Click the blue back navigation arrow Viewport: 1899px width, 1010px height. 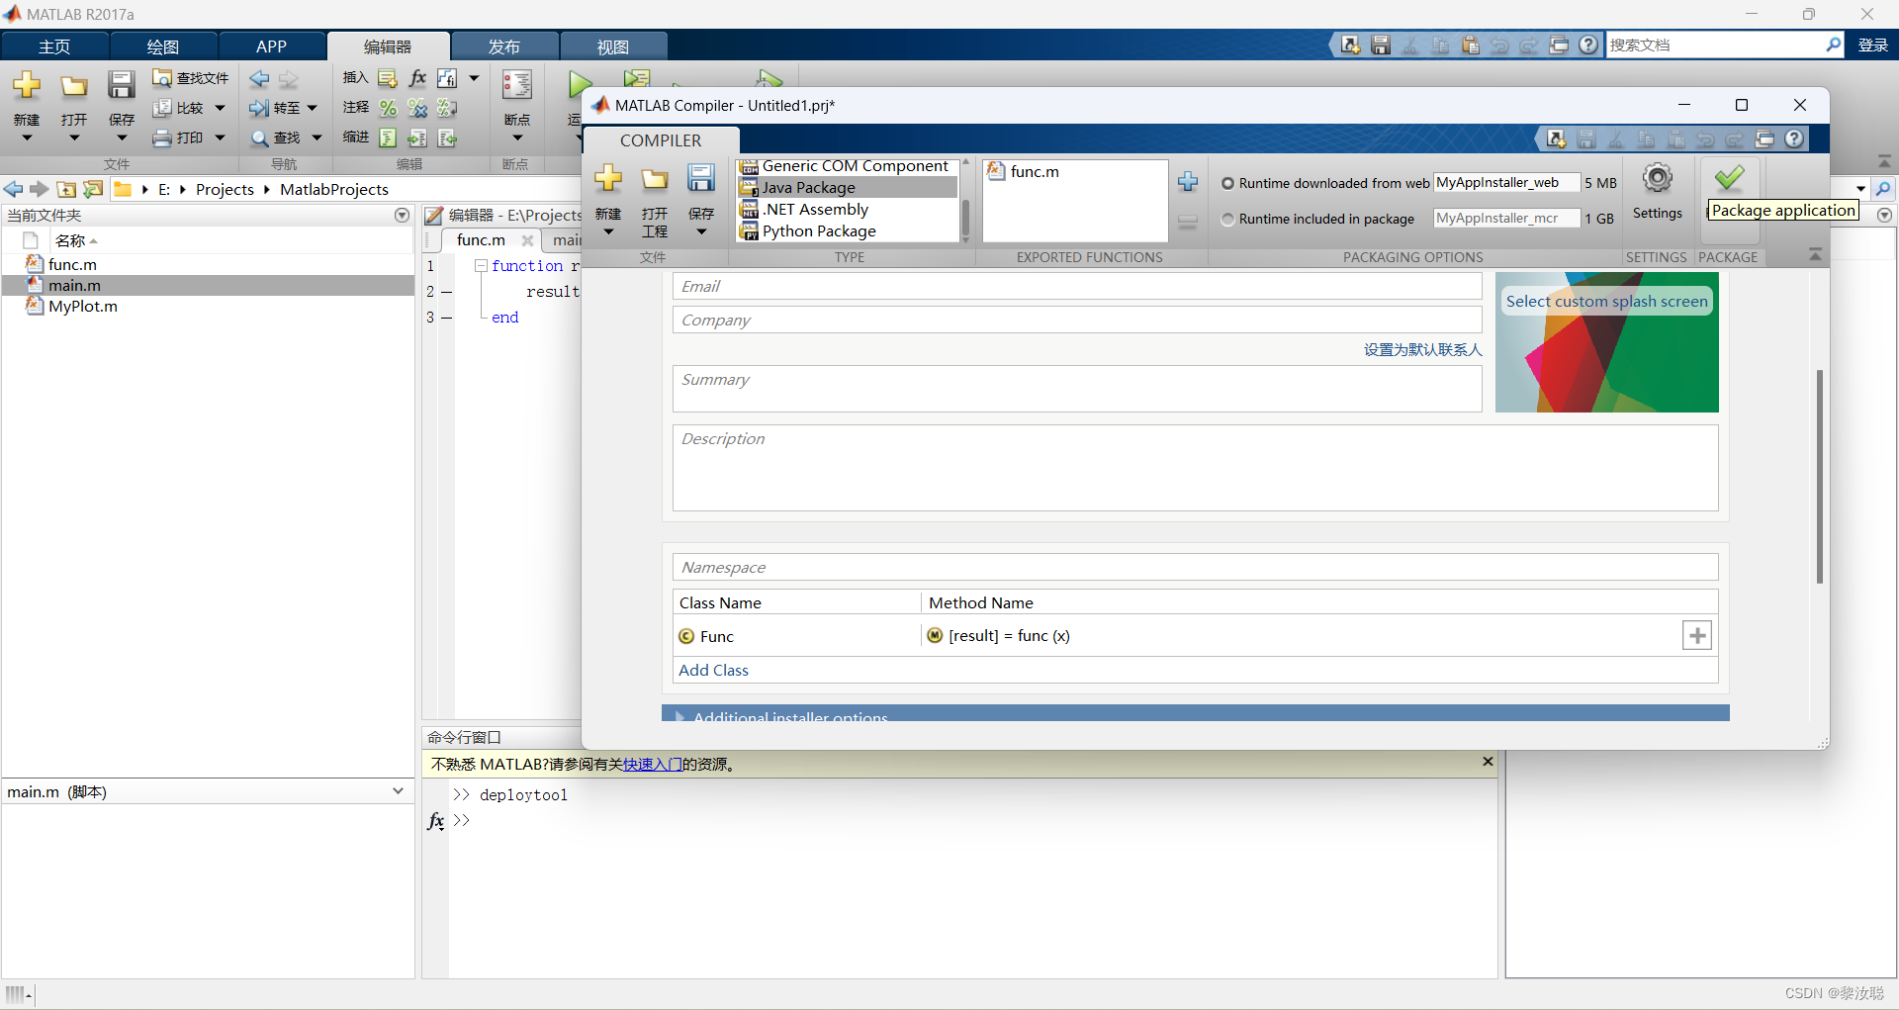(x=259, y=78)
